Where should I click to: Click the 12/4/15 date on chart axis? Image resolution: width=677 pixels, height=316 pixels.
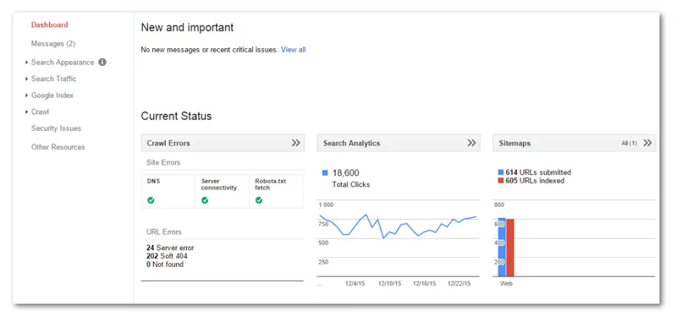coord(355,284)
